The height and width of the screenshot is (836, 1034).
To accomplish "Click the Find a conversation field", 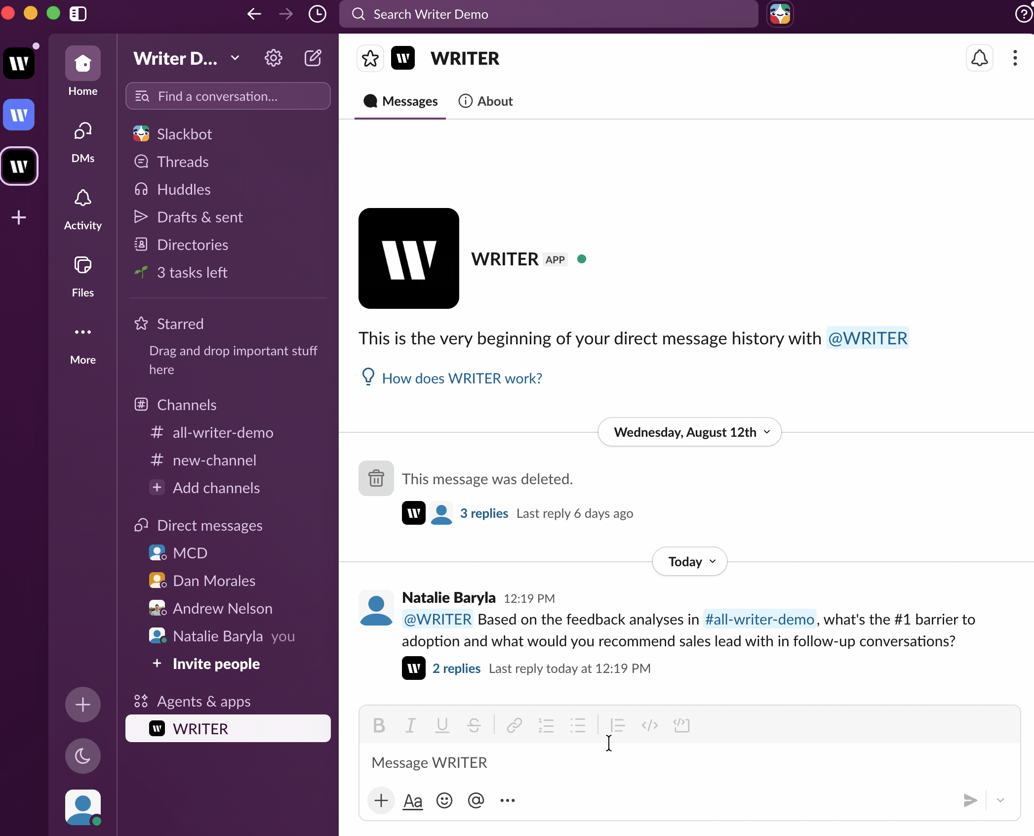I will (228, 96).
